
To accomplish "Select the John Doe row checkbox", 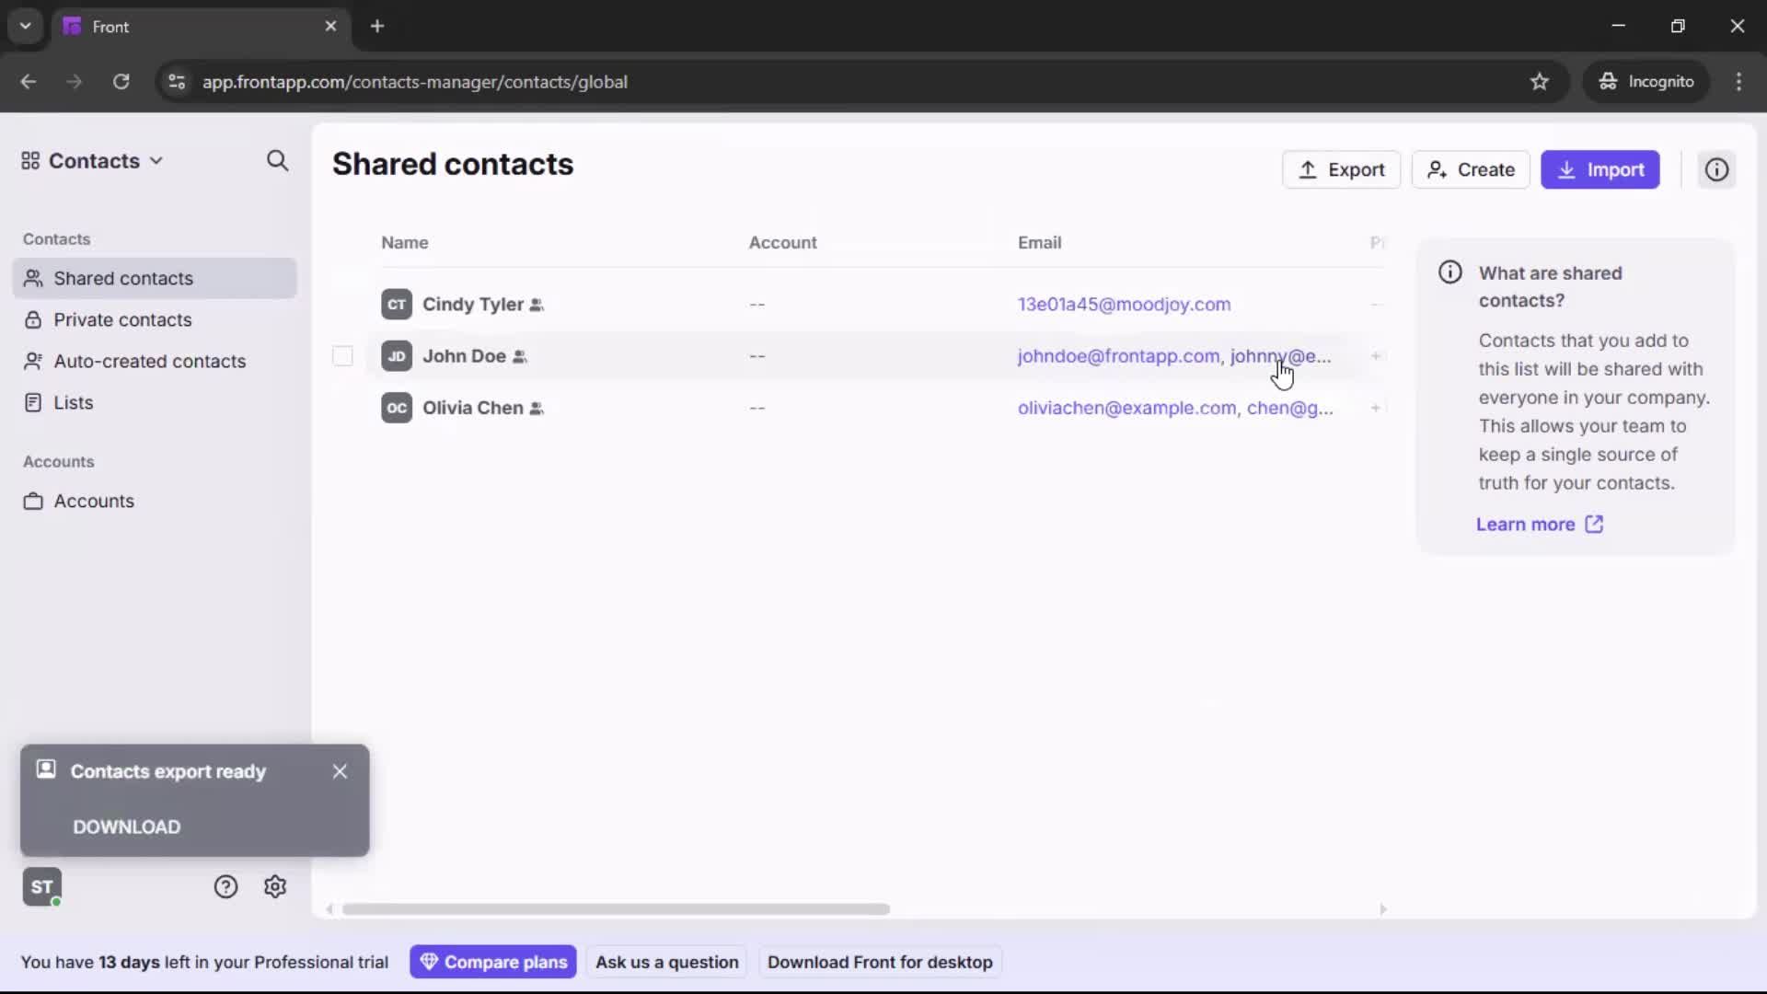I will 342,356.
